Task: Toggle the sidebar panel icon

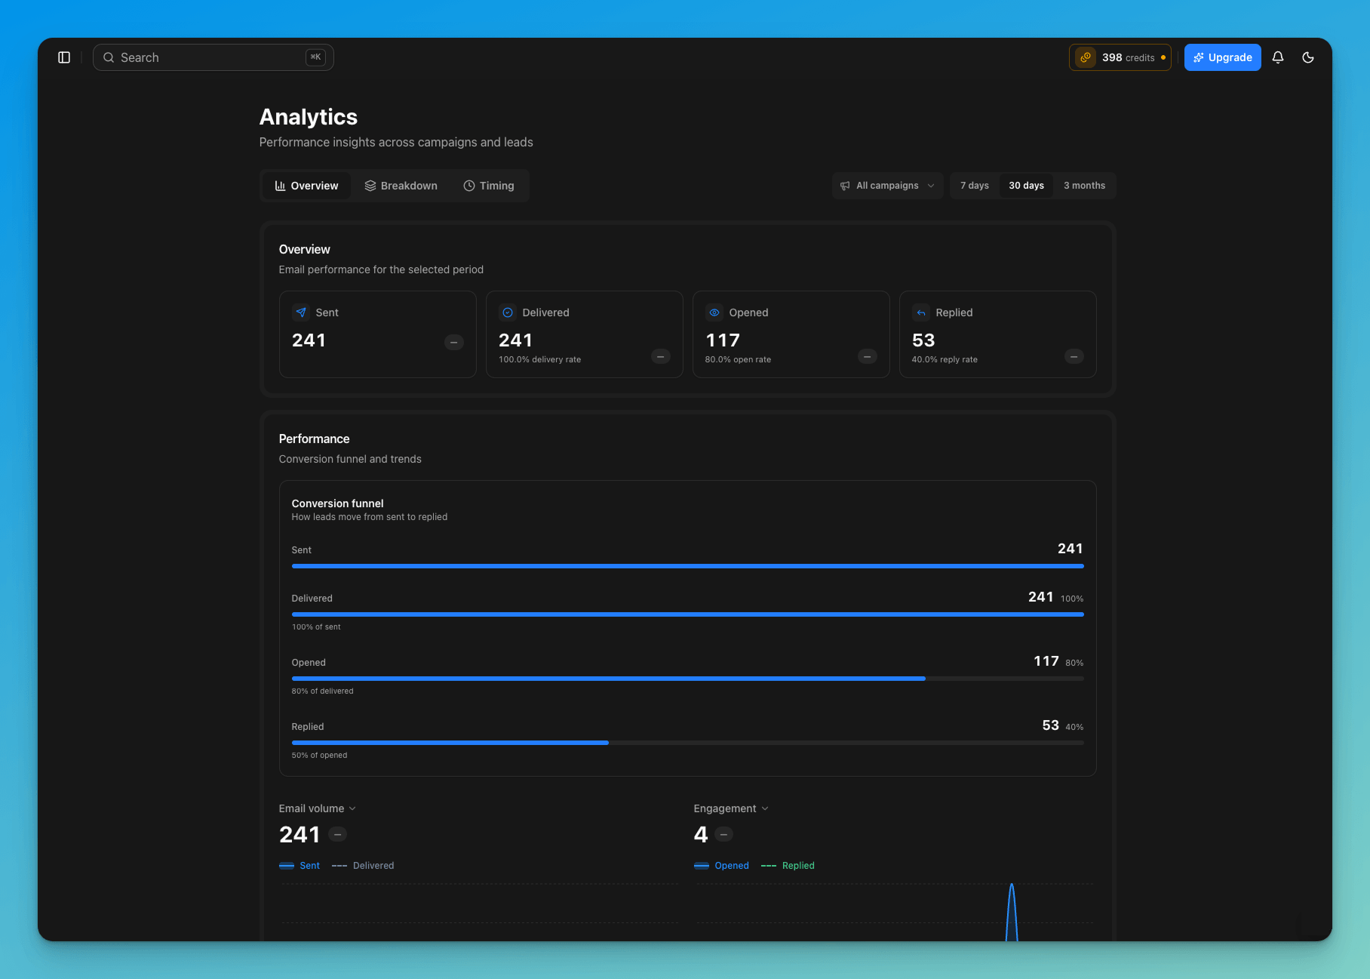Action: pyautogui.click(x=64, y=57)
